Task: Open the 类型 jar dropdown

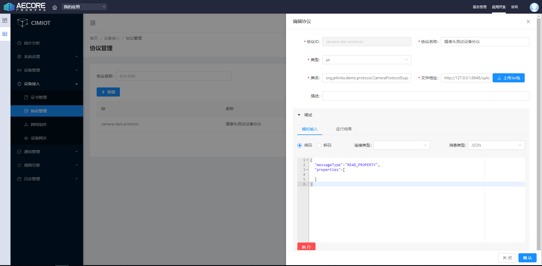Action: pyautogui.click(x=367, y=60)
